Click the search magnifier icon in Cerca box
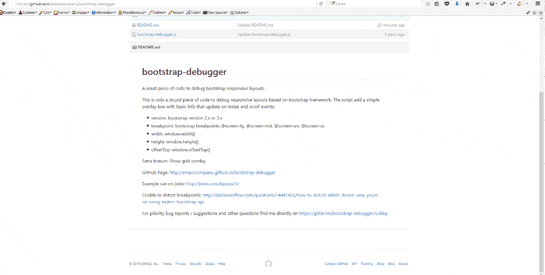This screenshot has height=275, width=545. (332, 4)
